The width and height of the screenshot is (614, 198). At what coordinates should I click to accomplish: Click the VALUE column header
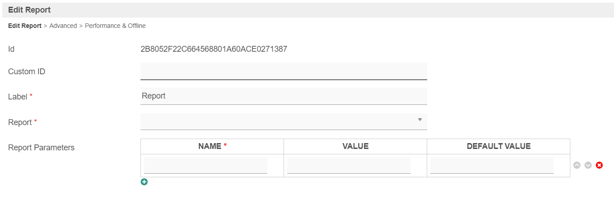[355, 146]
